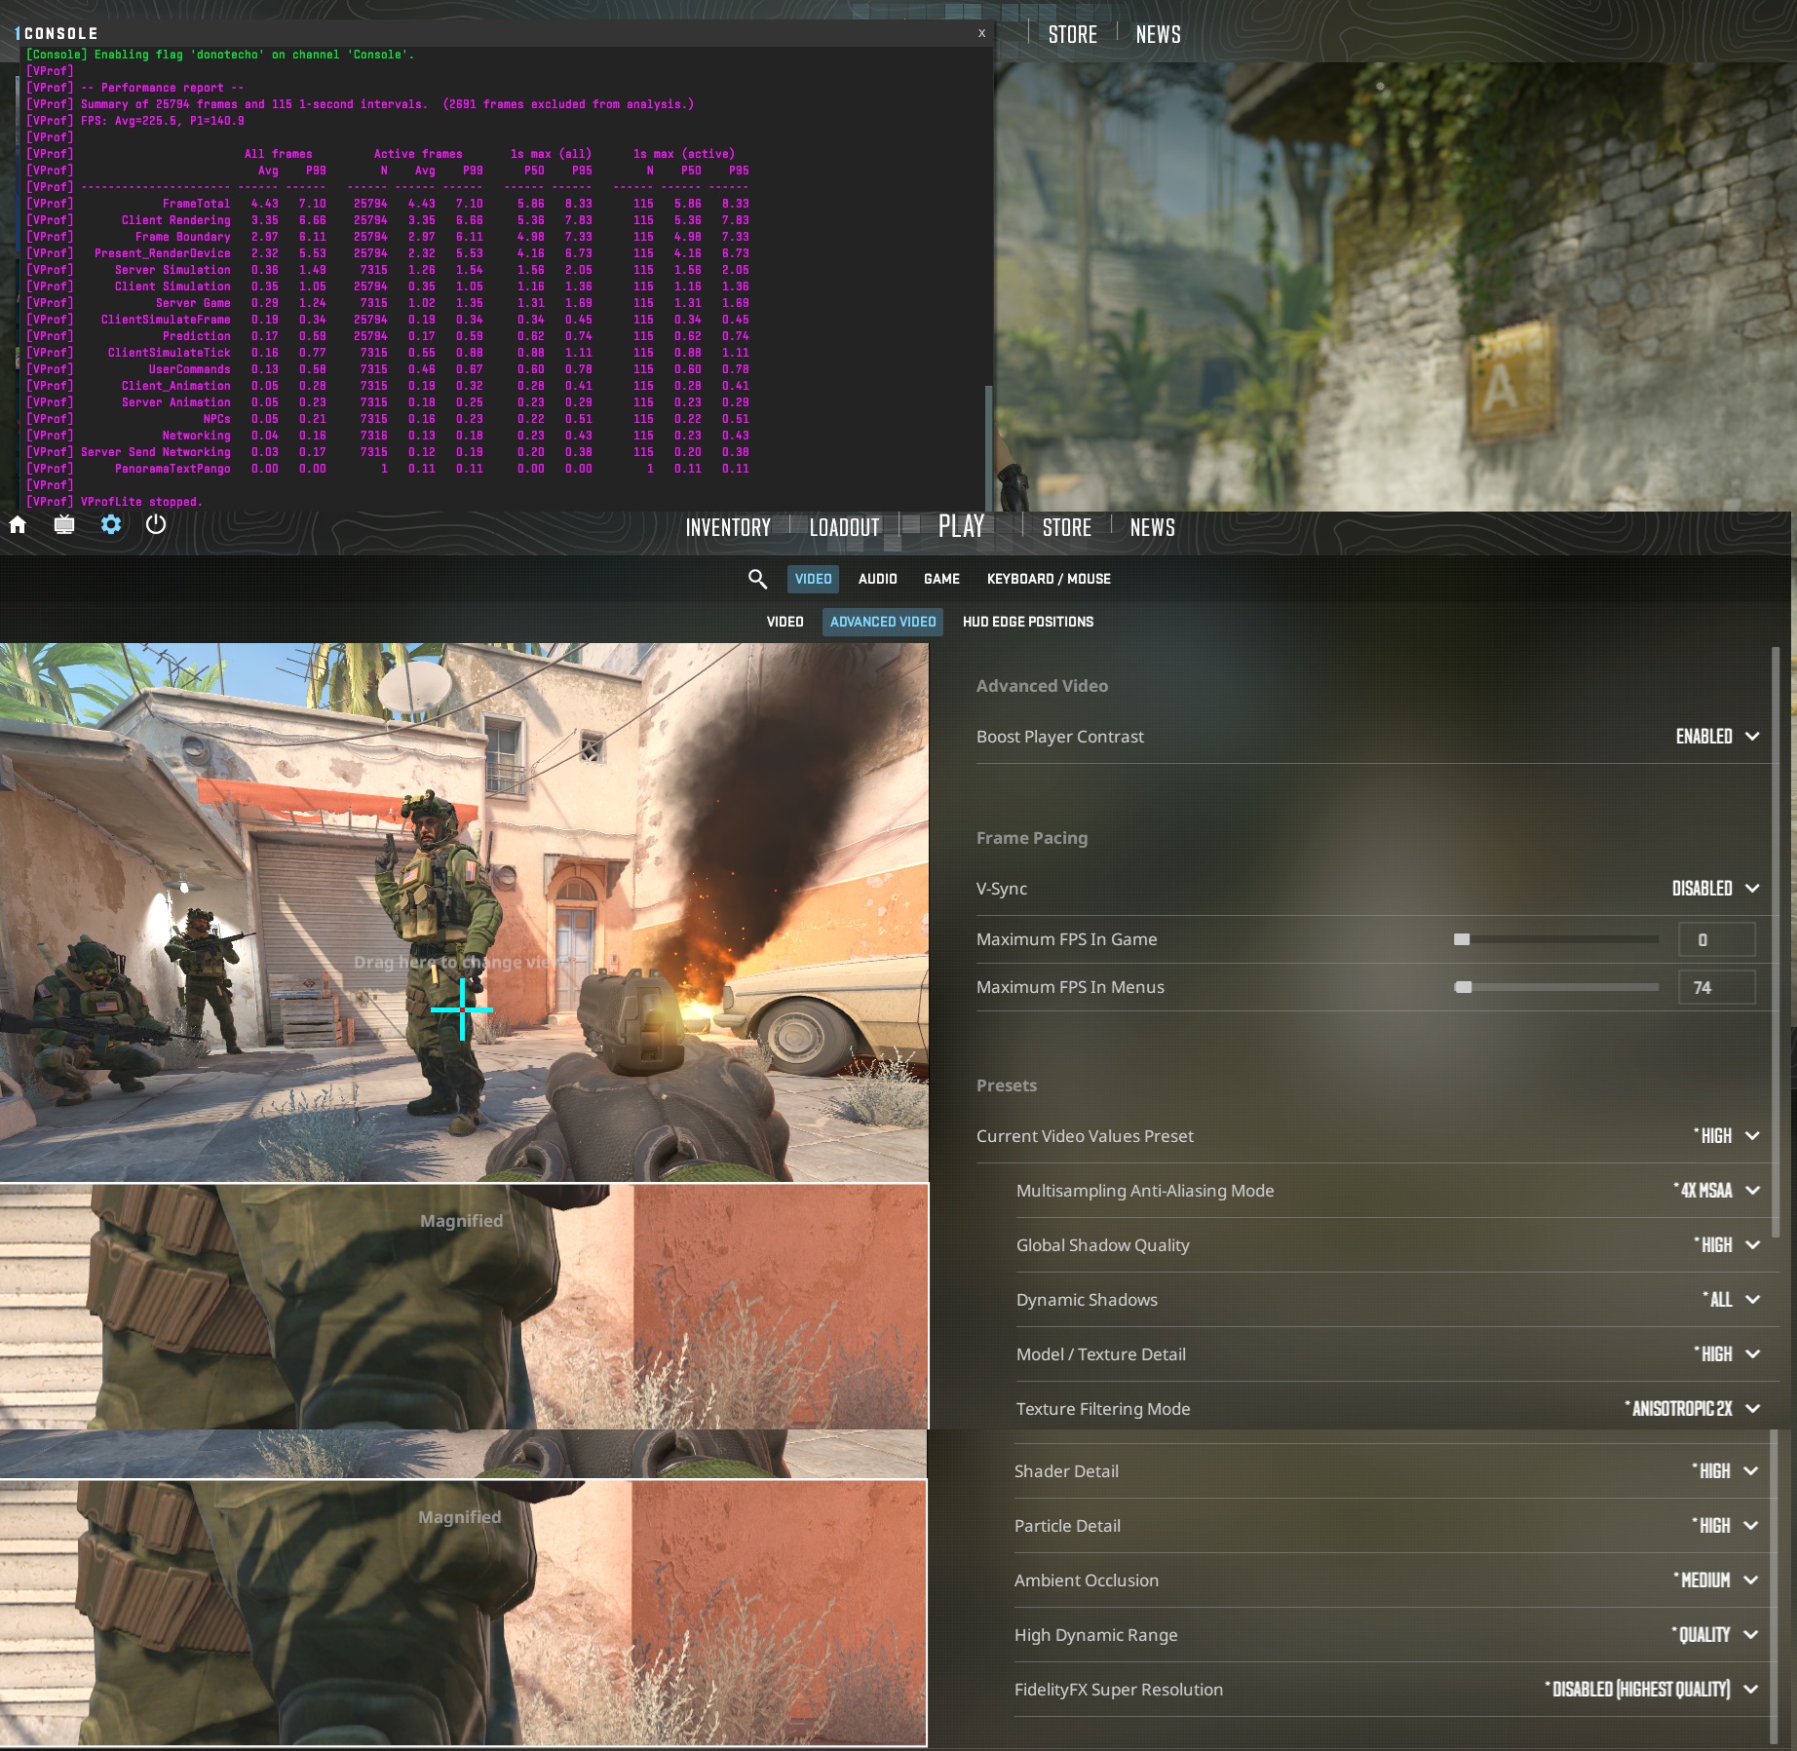Select the VIDEO category tab beside AUDIO

click(x=813, y=579)
